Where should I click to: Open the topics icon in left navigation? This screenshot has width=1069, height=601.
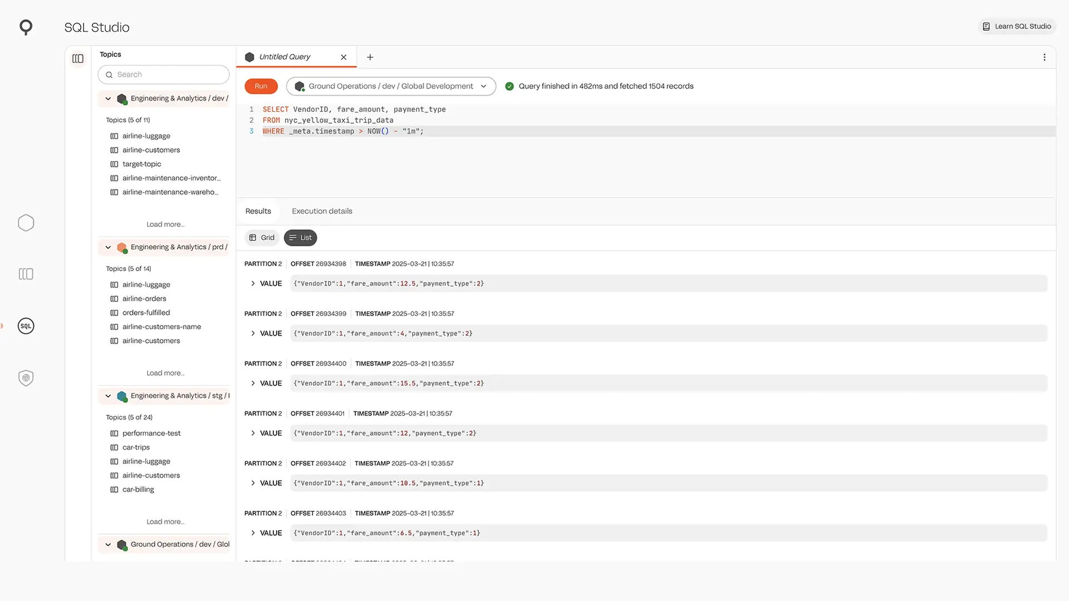click(x=26, y=274)
